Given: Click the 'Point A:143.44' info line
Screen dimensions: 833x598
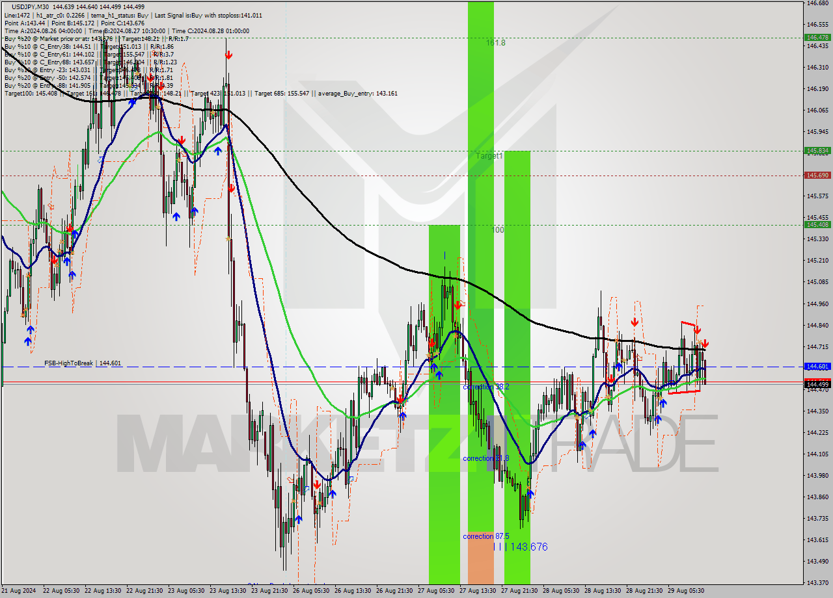Looking at the screenshot, I should [x=25, y=23].
